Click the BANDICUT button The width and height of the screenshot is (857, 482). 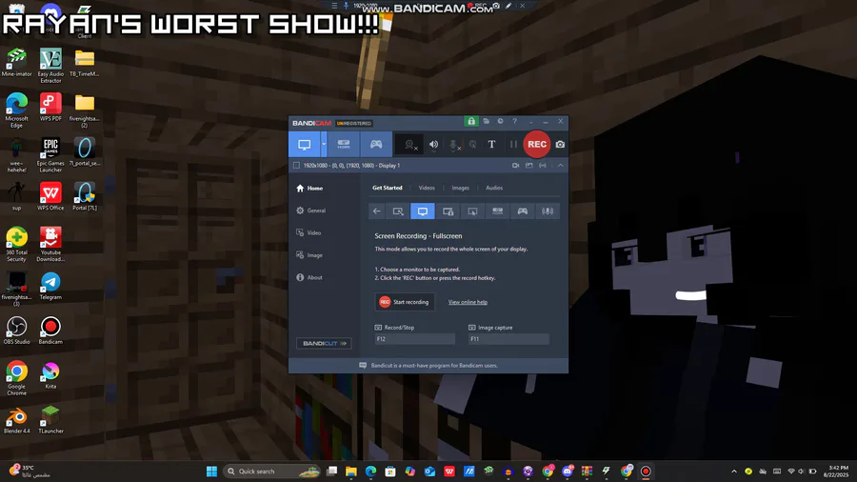point(324,344)
